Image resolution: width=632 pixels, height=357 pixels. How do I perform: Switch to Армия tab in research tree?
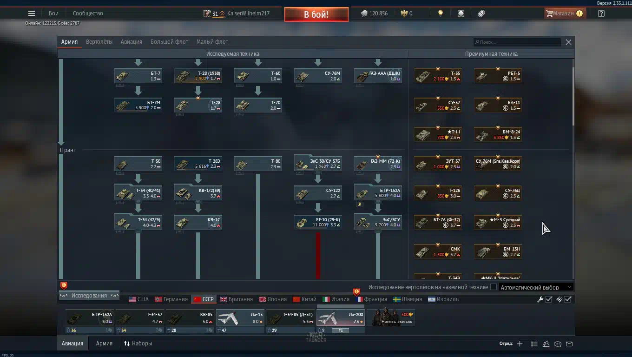69,42
